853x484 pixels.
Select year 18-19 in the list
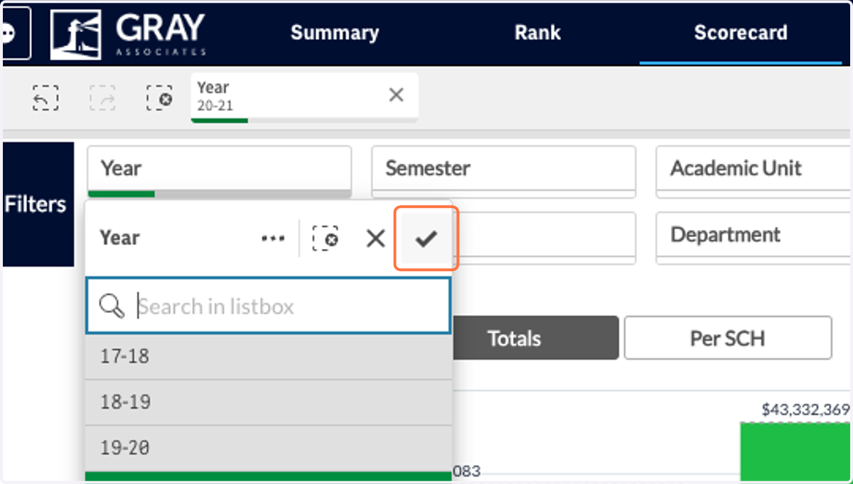[x=268, y=402]
